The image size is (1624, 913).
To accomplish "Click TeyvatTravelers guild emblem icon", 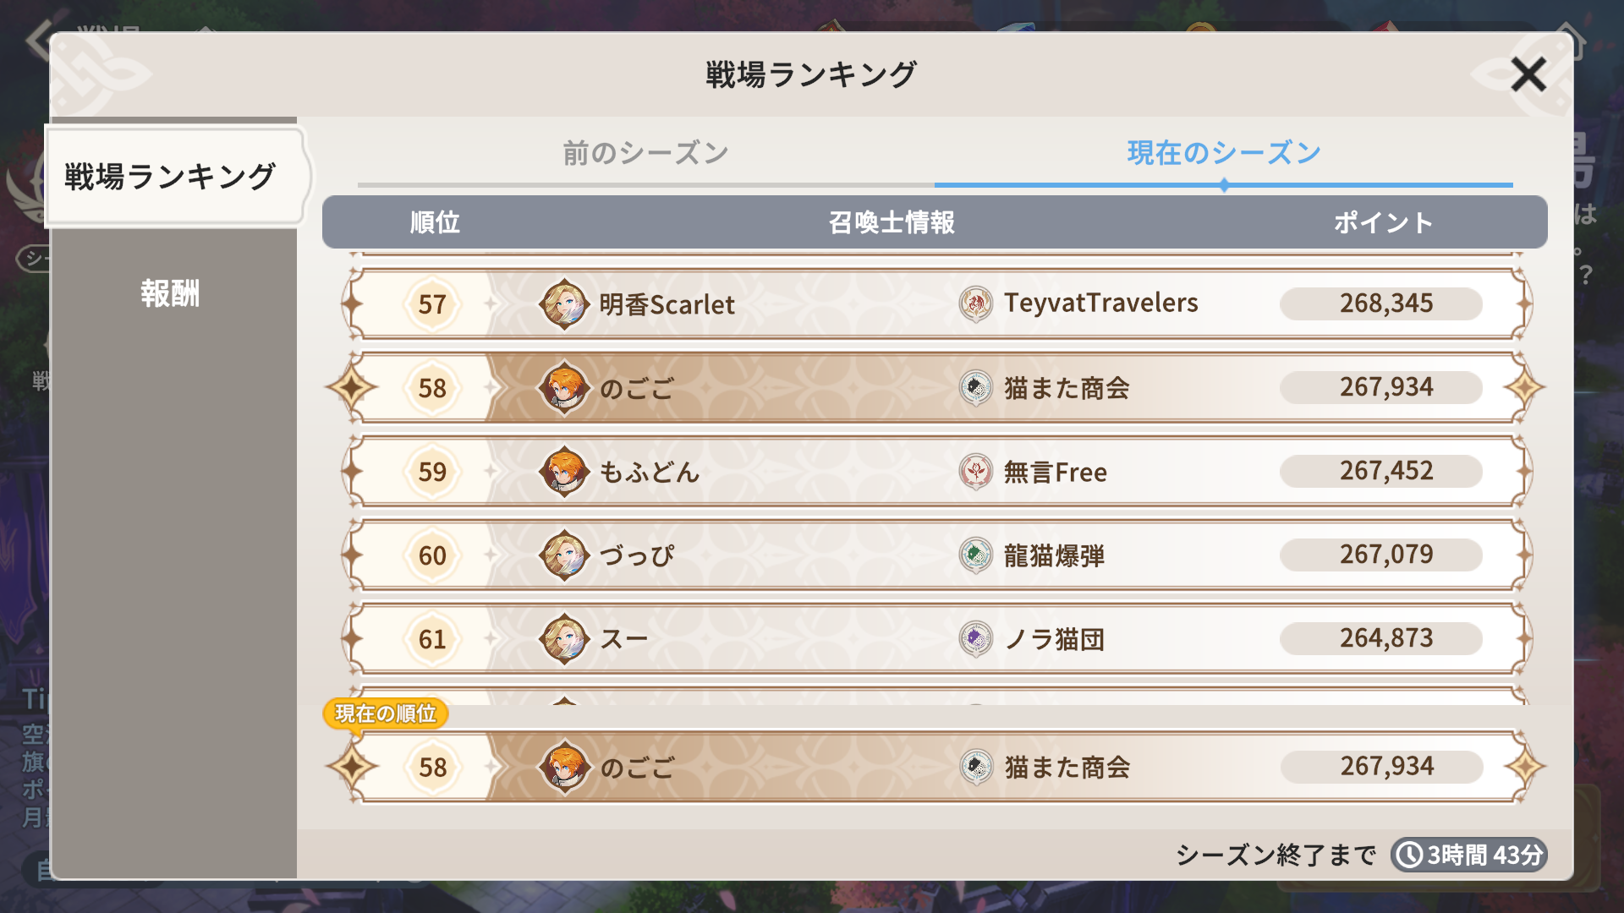I will tap(975, 303).
